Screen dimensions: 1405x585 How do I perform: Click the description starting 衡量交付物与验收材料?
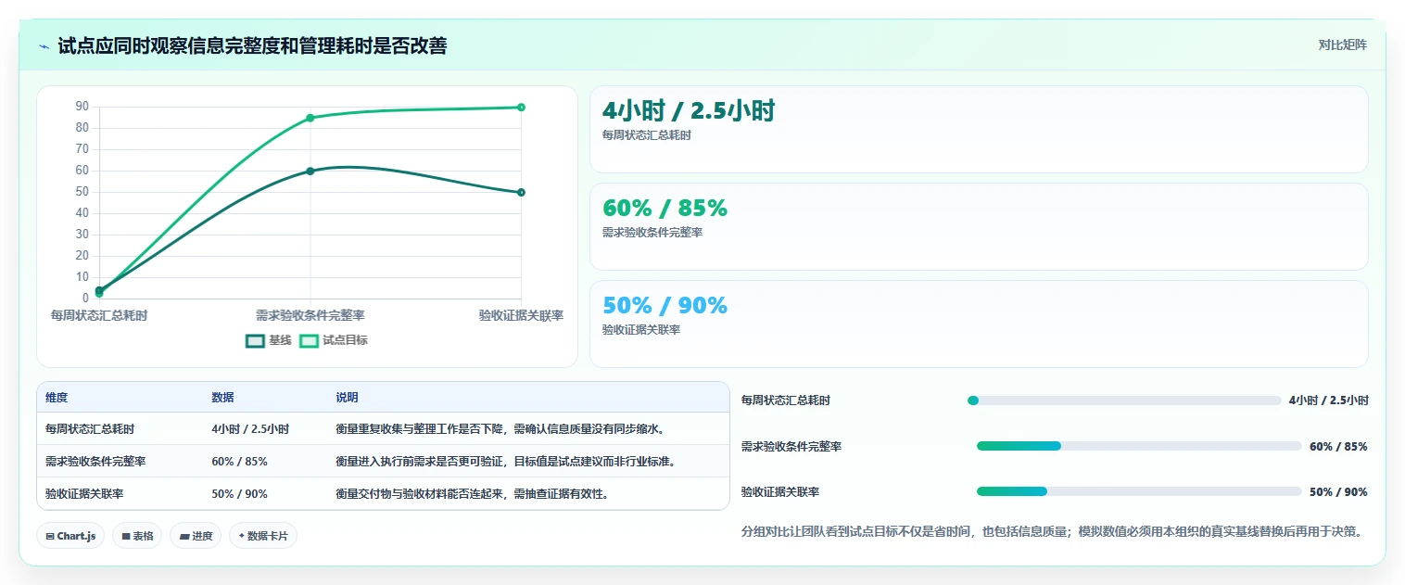473,493
